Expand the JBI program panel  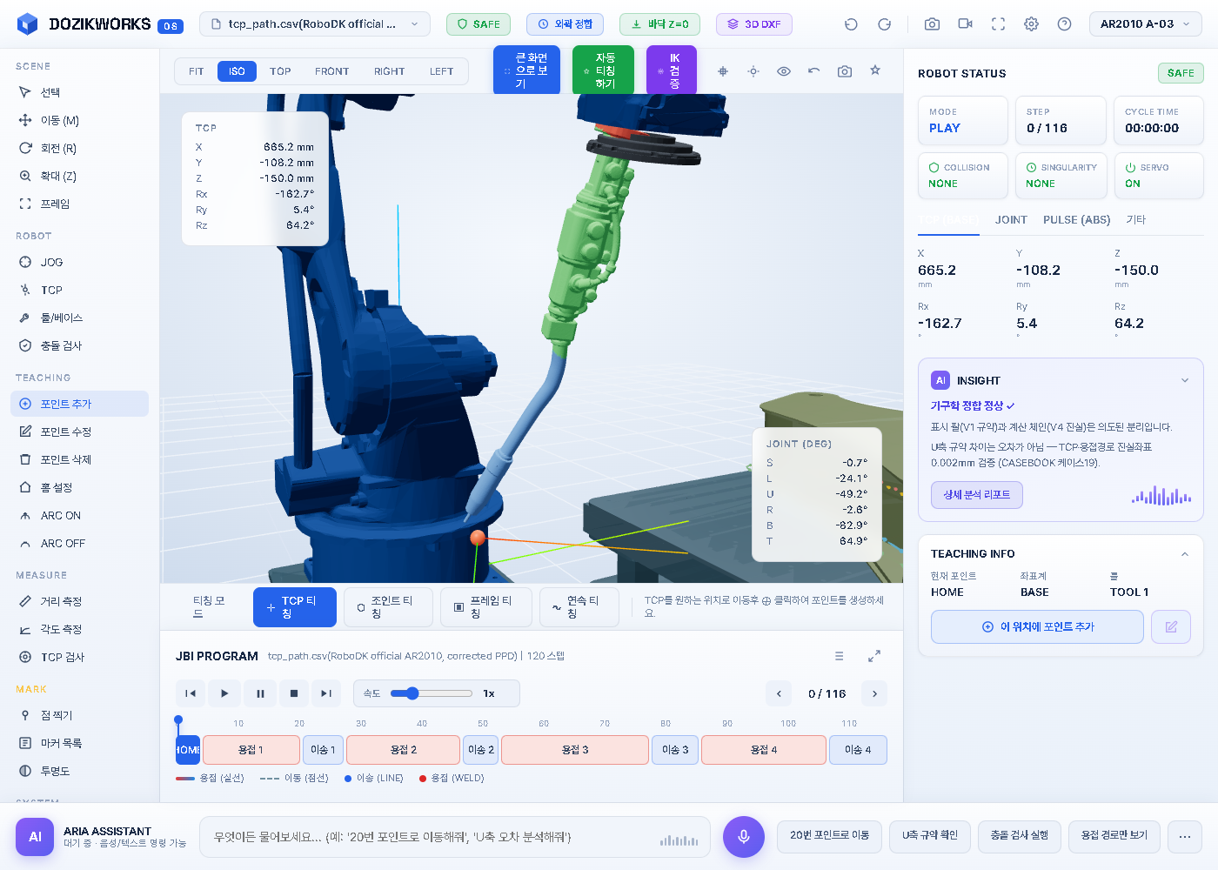(x=874, y=656)
